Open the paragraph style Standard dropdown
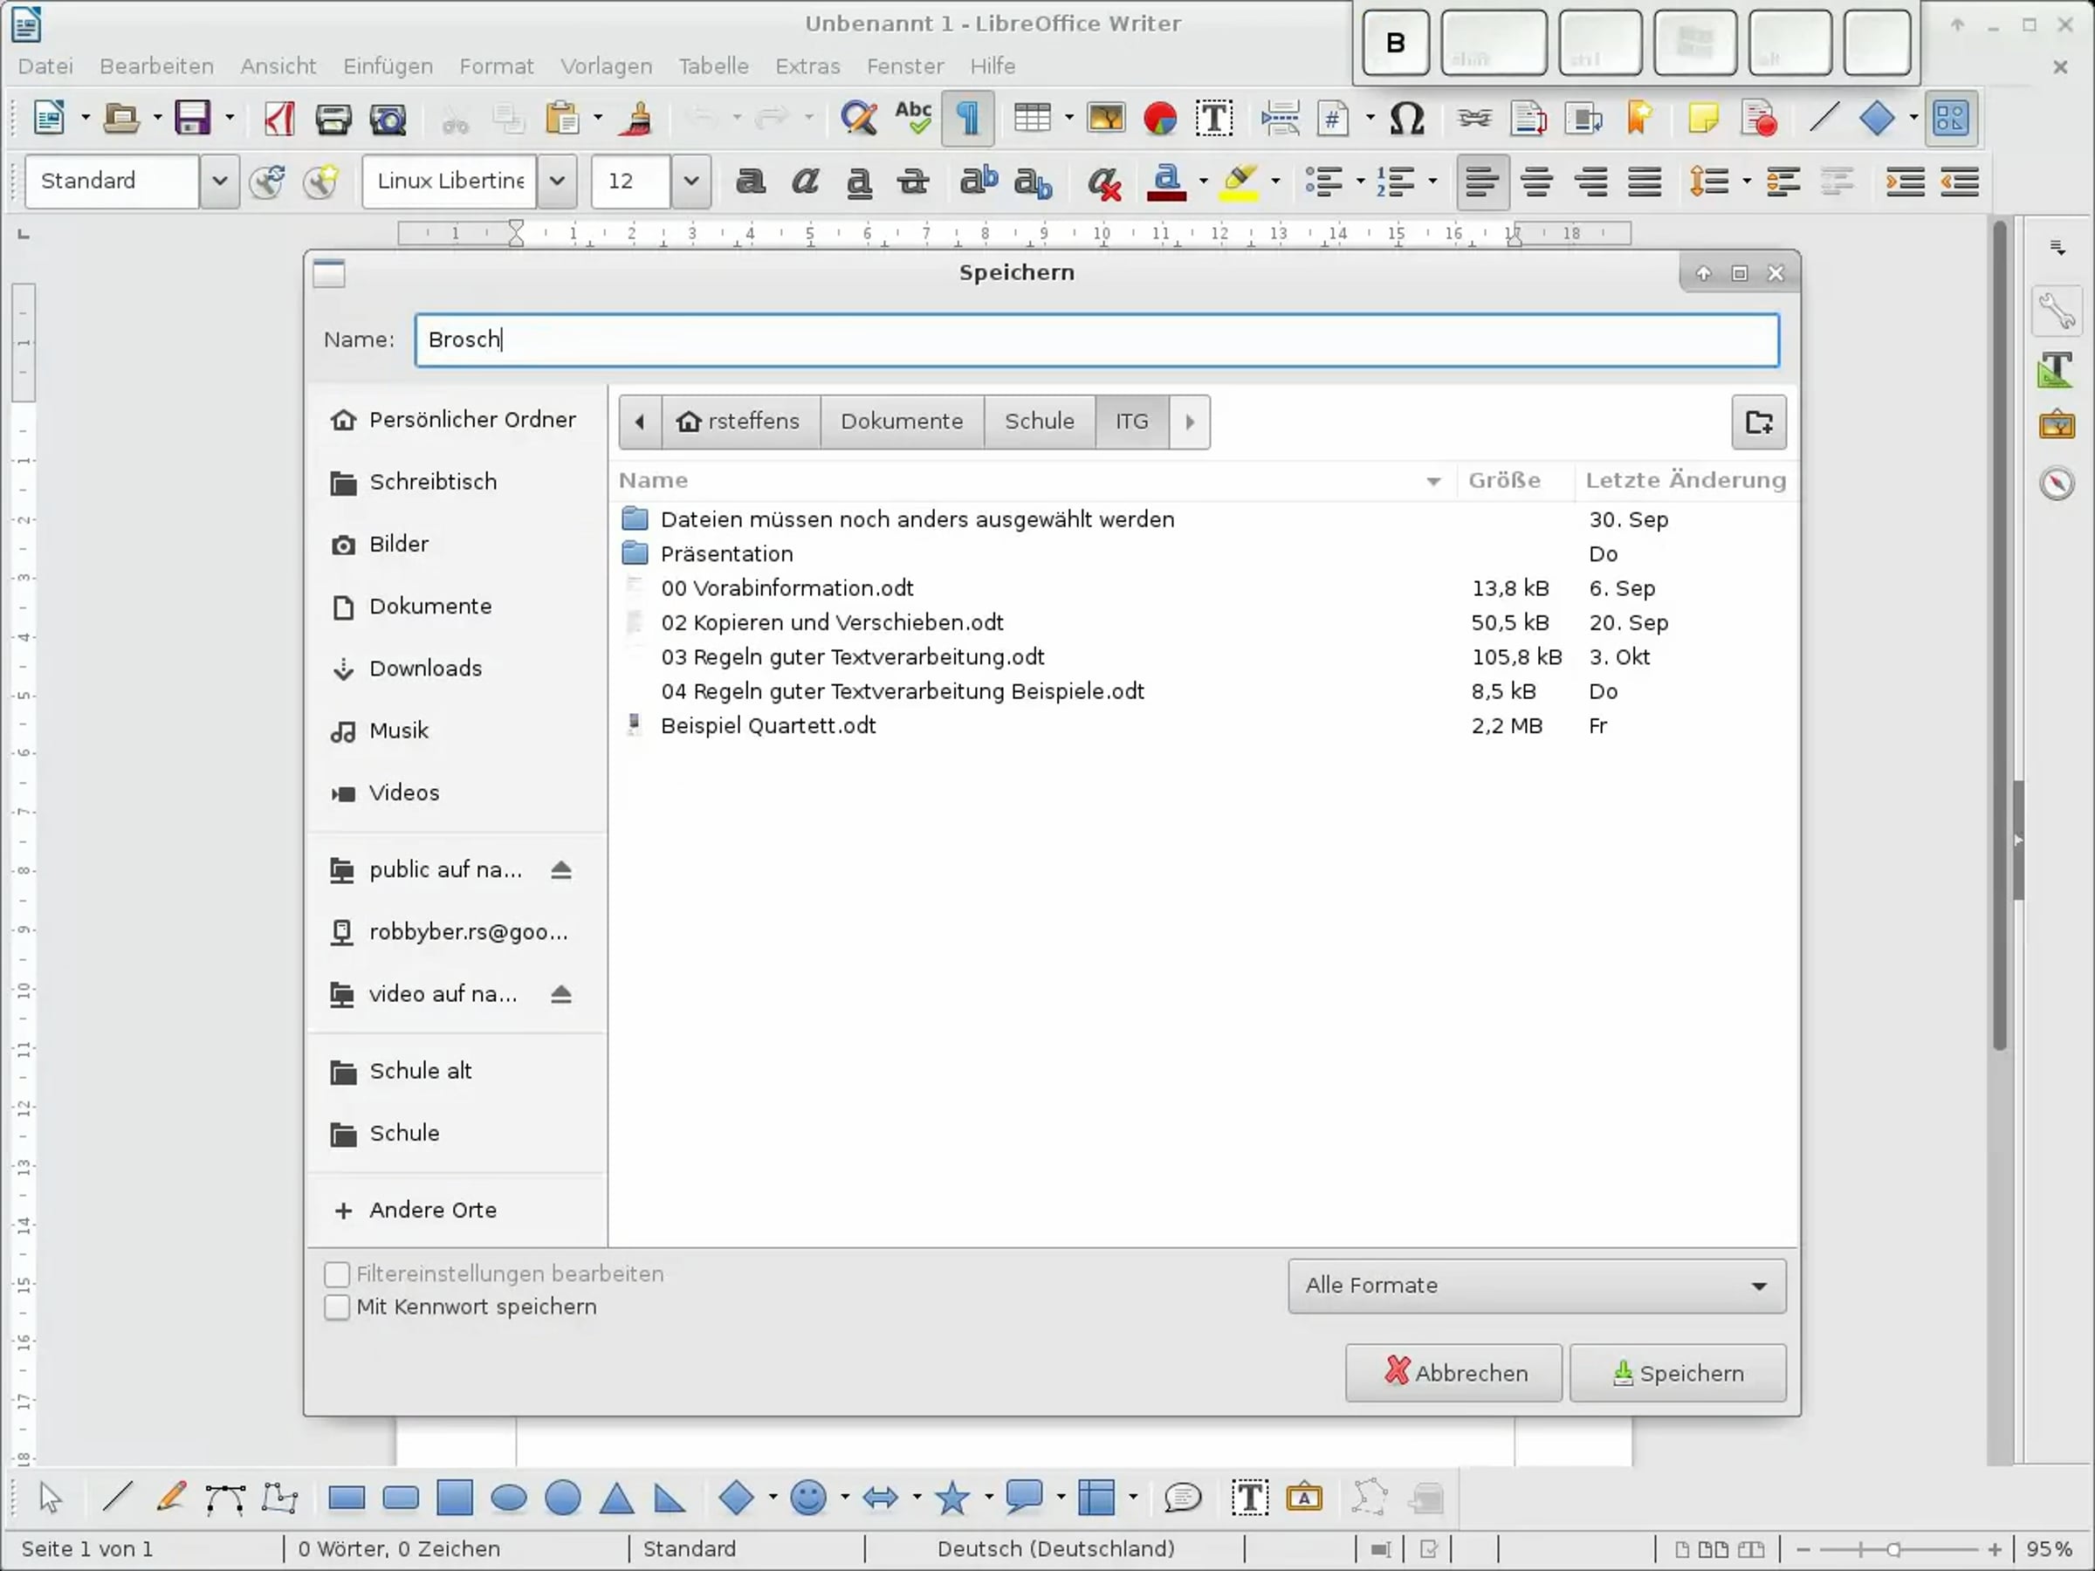This screenshot has width=2095, height=1571. click(x=219, y=181)
